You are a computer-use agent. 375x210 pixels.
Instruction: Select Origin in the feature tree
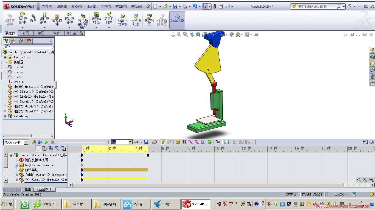point(18,82)
